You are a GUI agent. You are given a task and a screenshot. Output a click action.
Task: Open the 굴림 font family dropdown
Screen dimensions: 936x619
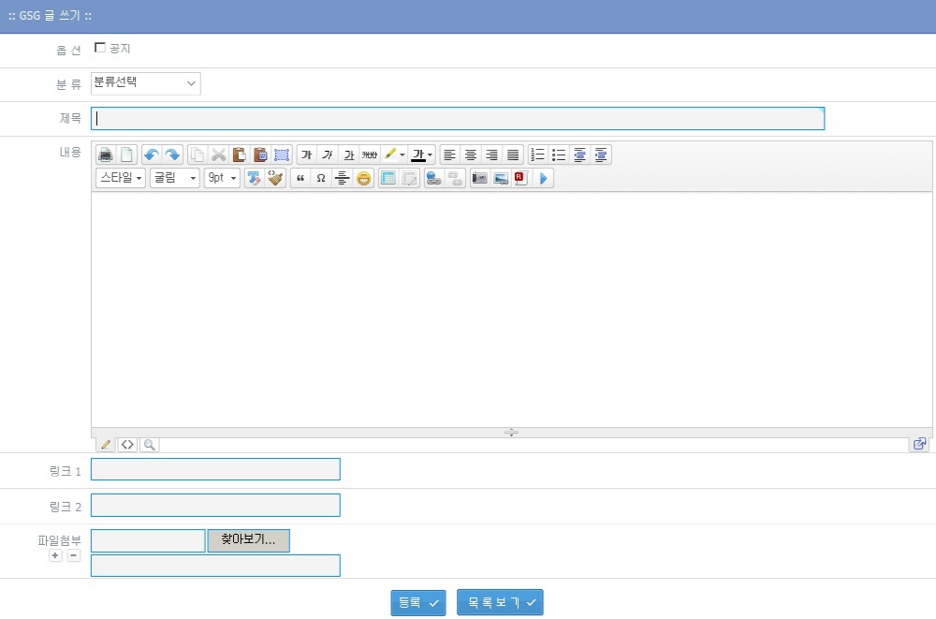tap(175, 178)
